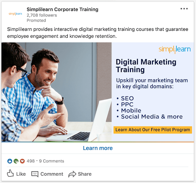The image size is (196, 183).
Task: Click the thumbs-up Like icon
Action: tap(10, 173)
